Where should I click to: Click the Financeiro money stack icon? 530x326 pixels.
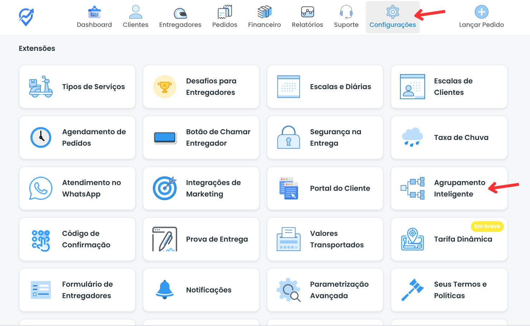pyautogui.click(x=264, y=12)
